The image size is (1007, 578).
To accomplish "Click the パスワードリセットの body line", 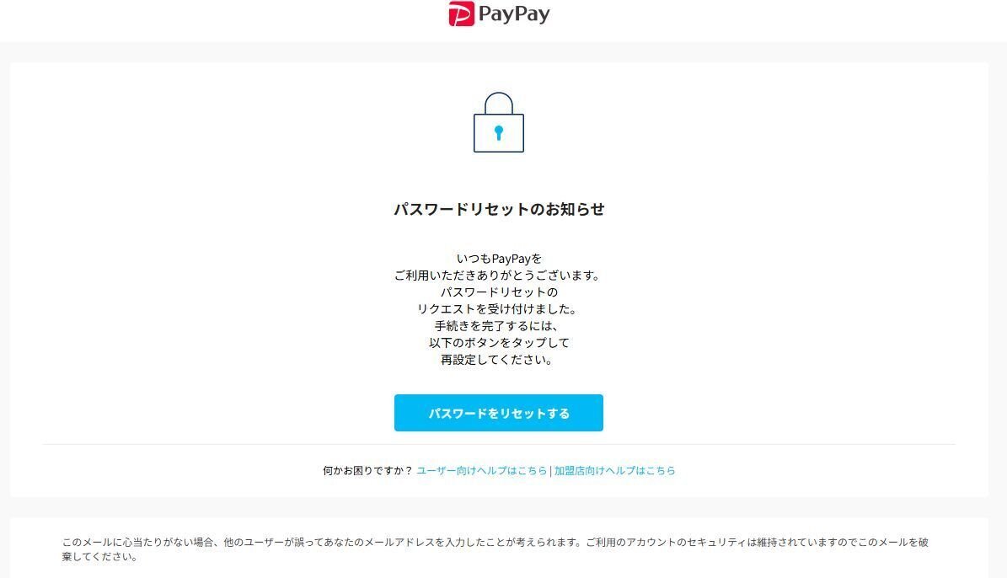I will pos(498,292).
